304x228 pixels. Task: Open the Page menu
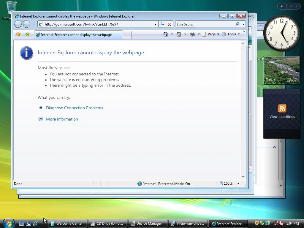click(x=211, y=34)
